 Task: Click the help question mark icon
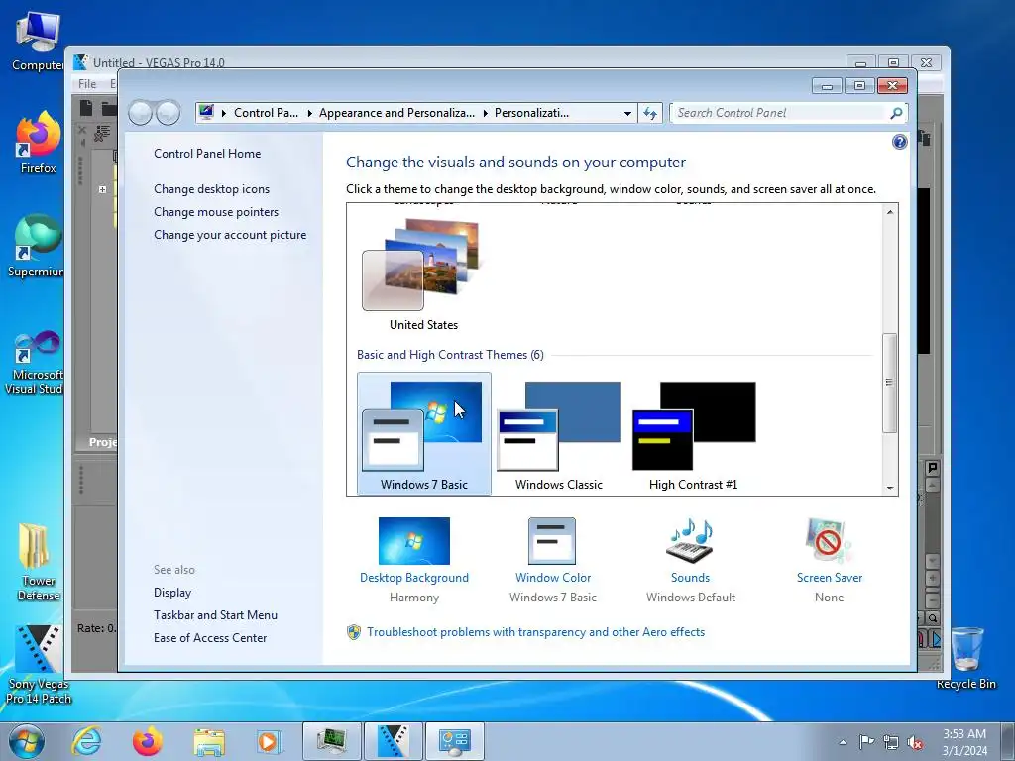click(x=899, y=142)
